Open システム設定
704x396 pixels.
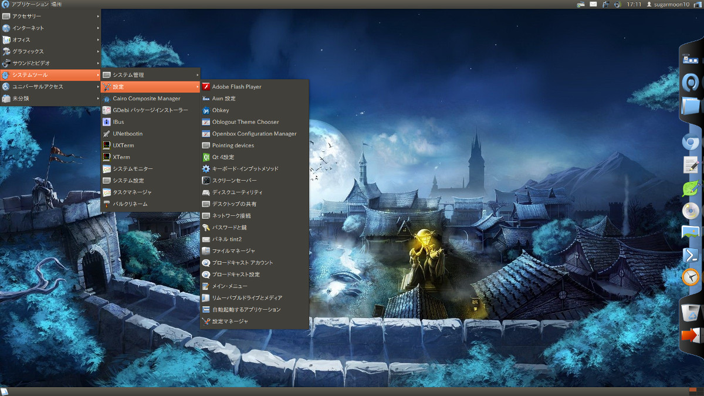click(151, 181)
